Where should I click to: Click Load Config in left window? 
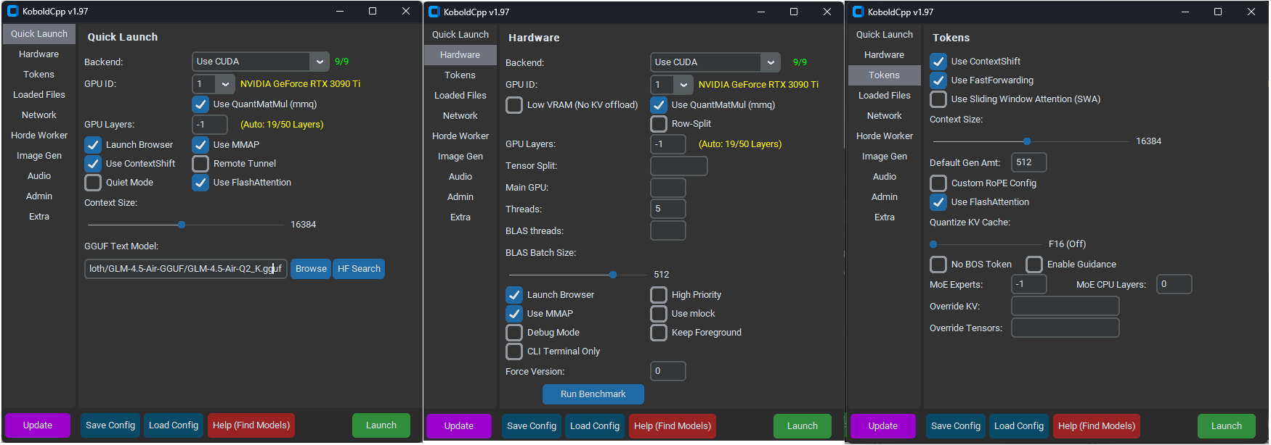[174, 425]
